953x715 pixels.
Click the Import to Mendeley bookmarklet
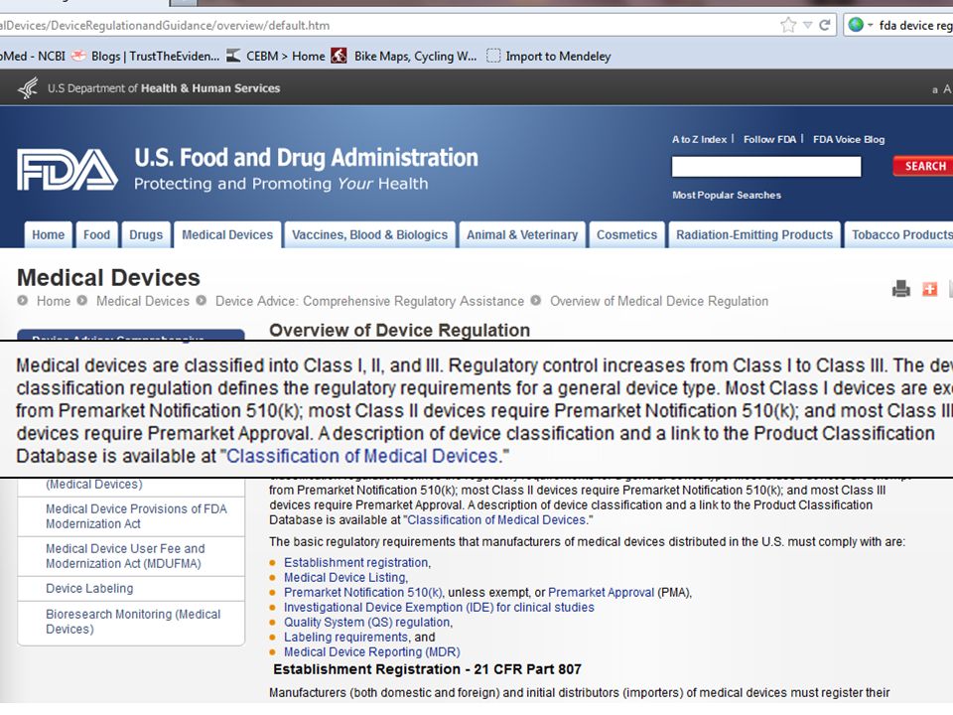point(549,56)
